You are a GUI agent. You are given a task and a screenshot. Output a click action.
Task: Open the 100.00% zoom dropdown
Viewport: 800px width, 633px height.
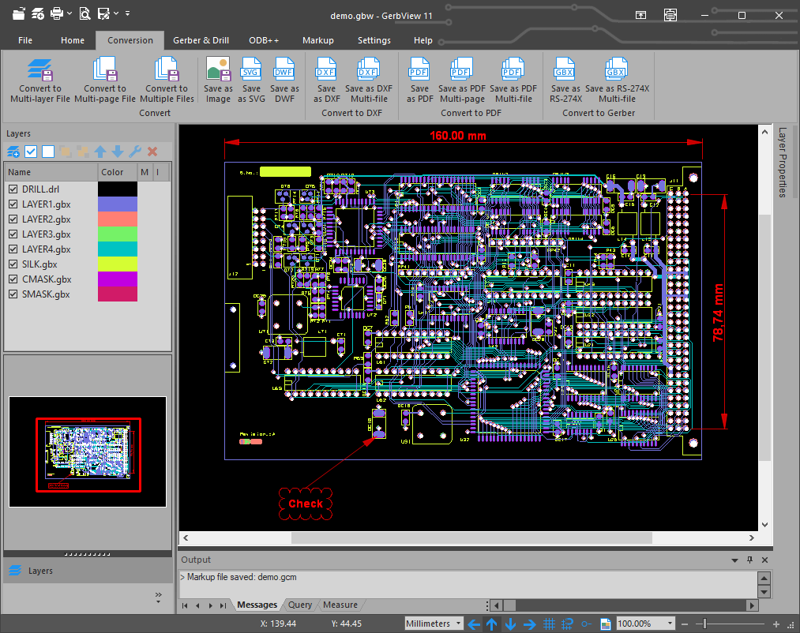(670, 624)
